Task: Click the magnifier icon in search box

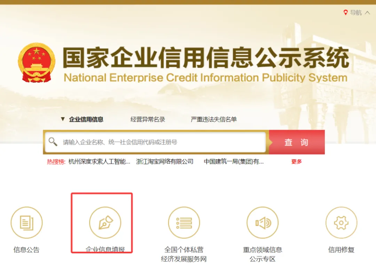Action: point(53,142)
